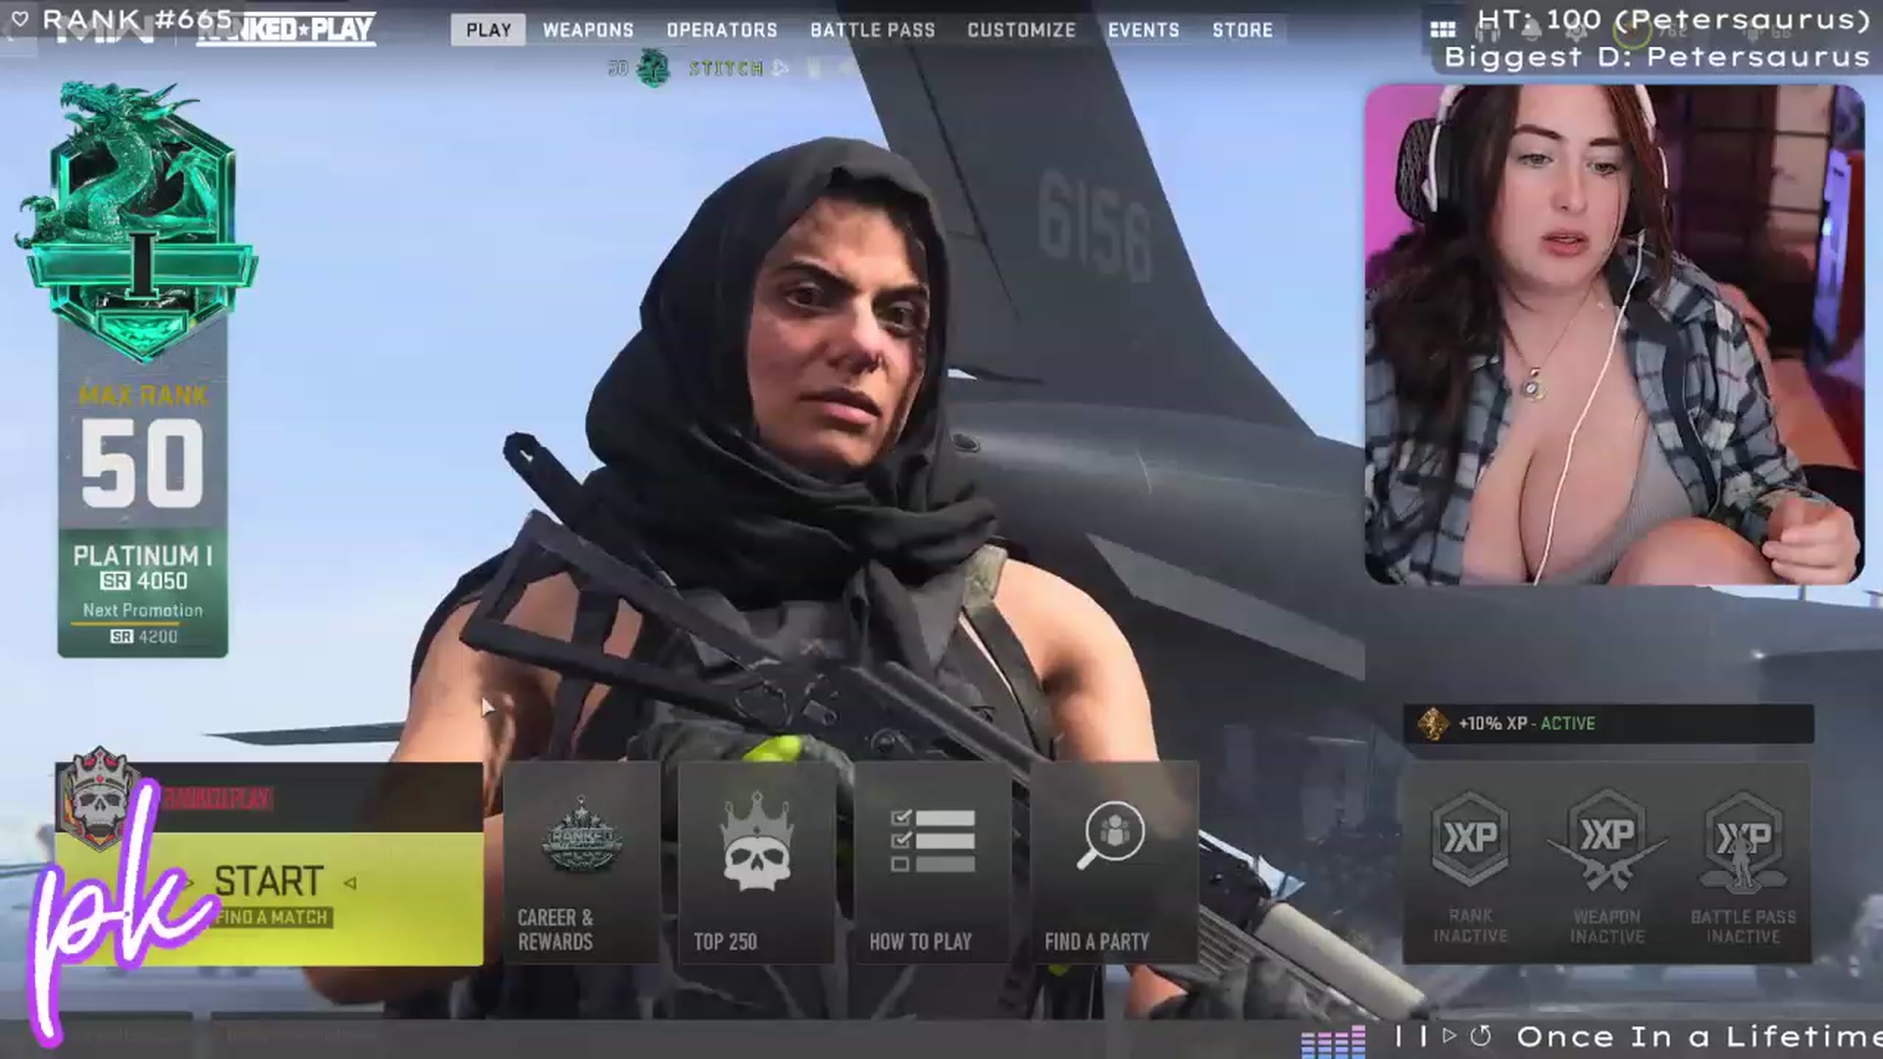Click the Ranked Play skull crown badge

pyautogui.click(x=99, y=799)
